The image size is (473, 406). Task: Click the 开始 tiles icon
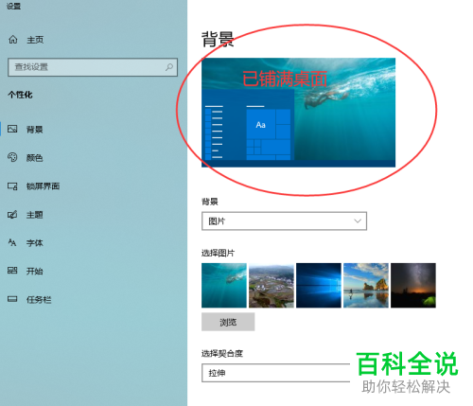(x=12, y=271)
